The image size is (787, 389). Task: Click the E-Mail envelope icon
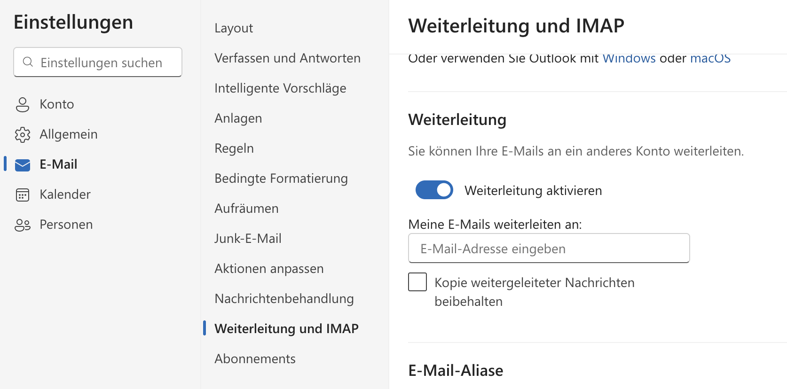(x=23, y=164)
